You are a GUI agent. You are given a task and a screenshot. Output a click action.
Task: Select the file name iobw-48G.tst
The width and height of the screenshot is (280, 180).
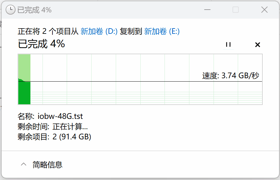click(60, 116)
